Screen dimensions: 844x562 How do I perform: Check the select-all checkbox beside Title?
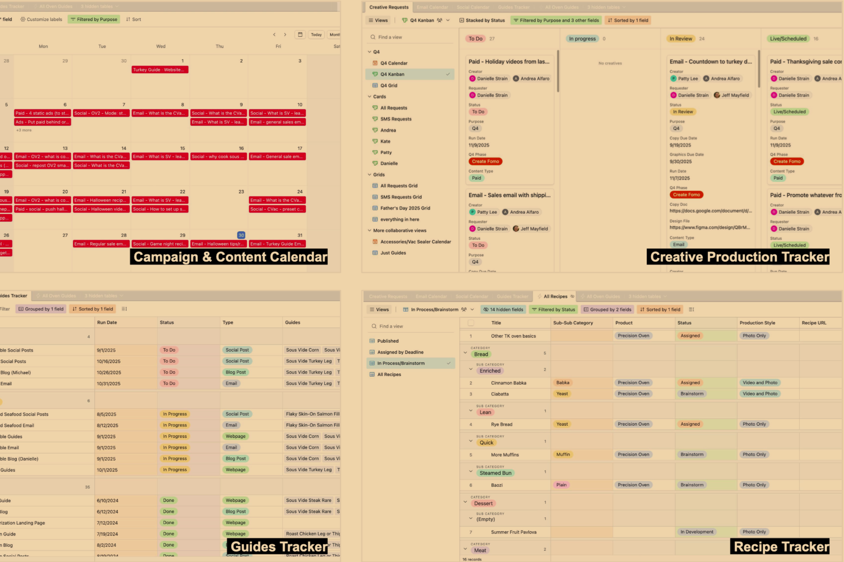click(471, 323)
